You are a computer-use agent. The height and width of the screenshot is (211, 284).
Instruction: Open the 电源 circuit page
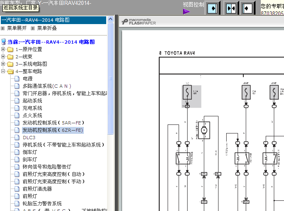(x=28, y=79)
